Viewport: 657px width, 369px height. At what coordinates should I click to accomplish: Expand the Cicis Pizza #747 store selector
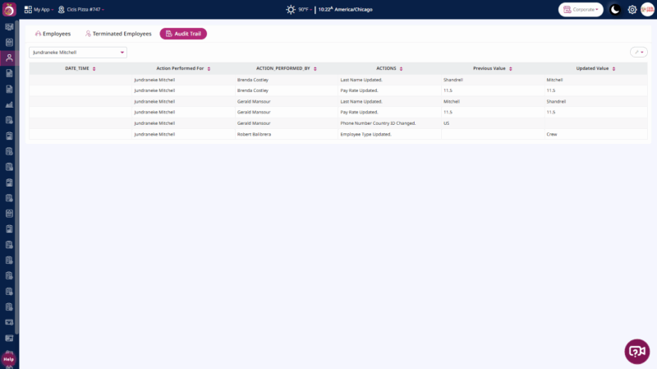85,10
